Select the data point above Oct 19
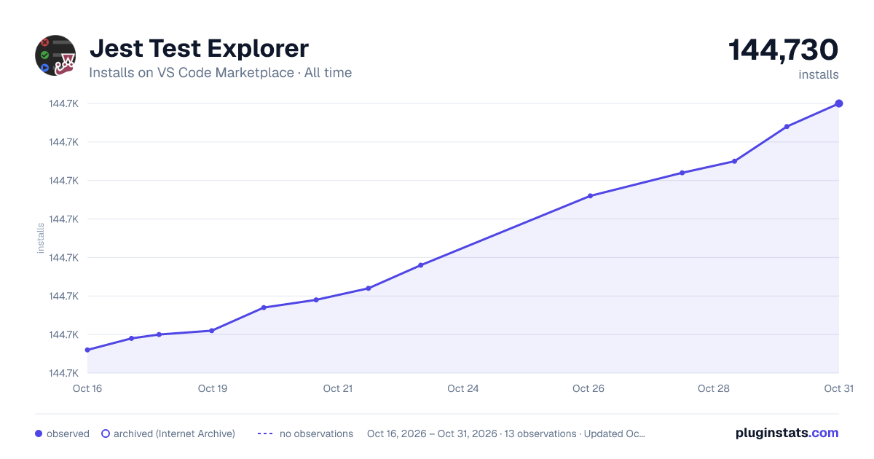Viewport: 874px width, 459px height. pos(212,331)
